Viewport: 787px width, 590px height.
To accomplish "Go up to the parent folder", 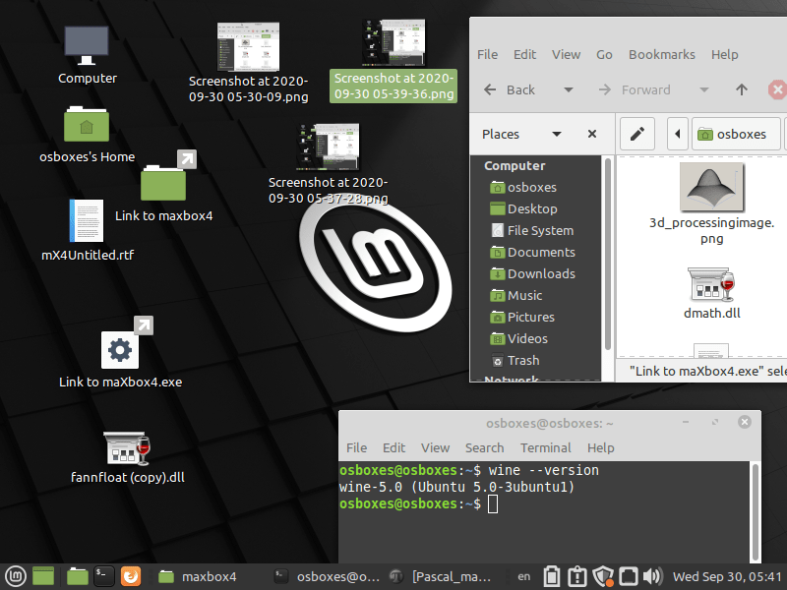I will click(x=742, y=89).
